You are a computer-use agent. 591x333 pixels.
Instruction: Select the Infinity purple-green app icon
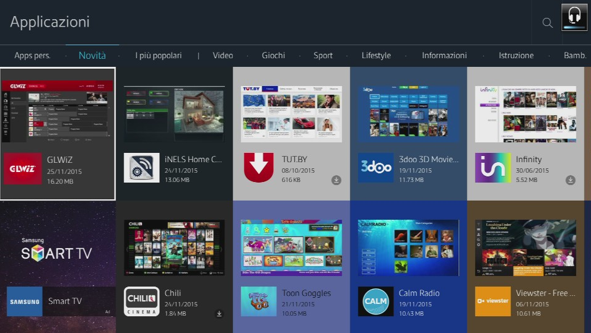point(493,168)
